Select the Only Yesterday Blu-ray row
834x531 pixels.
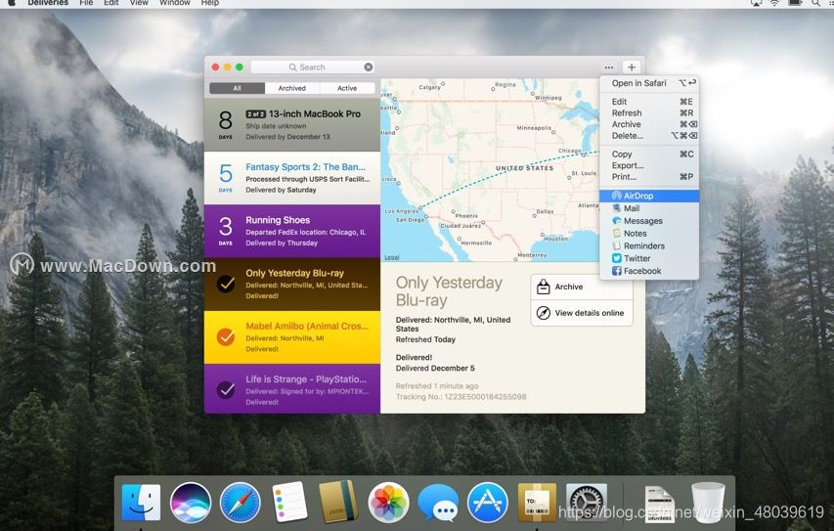coord(292,285)
